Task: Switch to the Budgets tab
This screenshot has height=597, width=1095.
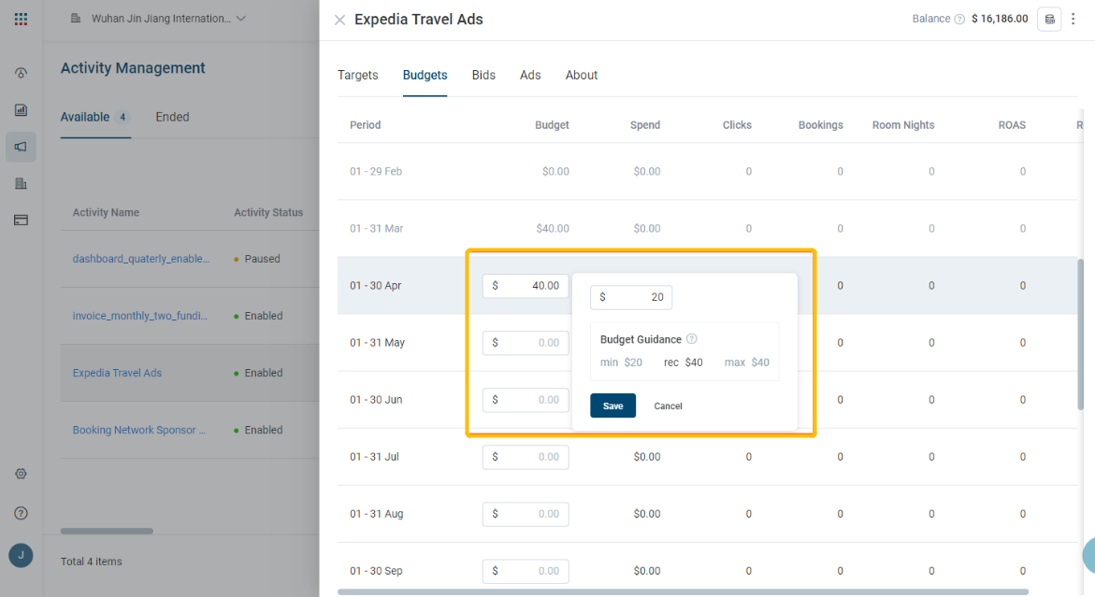Action: (x=425, y=76)
